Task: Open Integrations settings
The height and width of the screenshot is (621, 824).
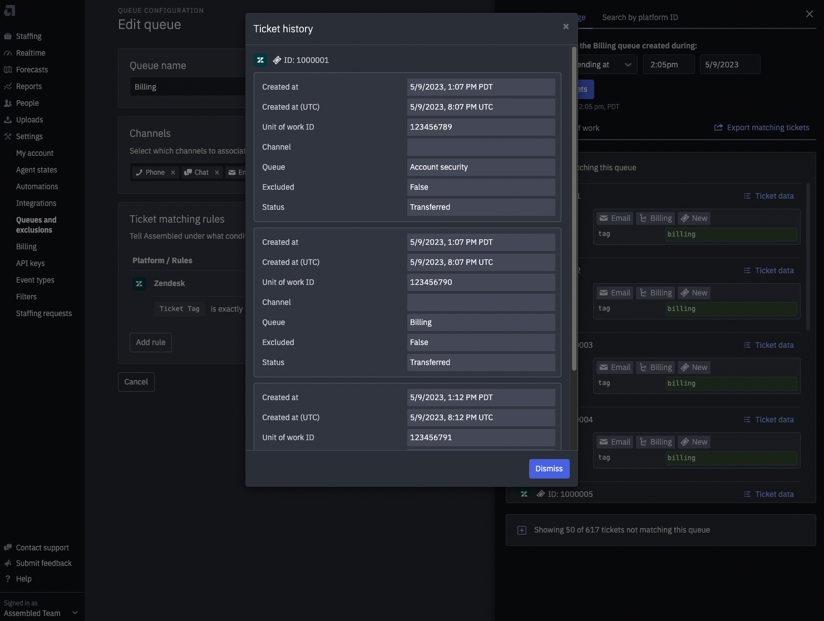Action: point(36,203)
